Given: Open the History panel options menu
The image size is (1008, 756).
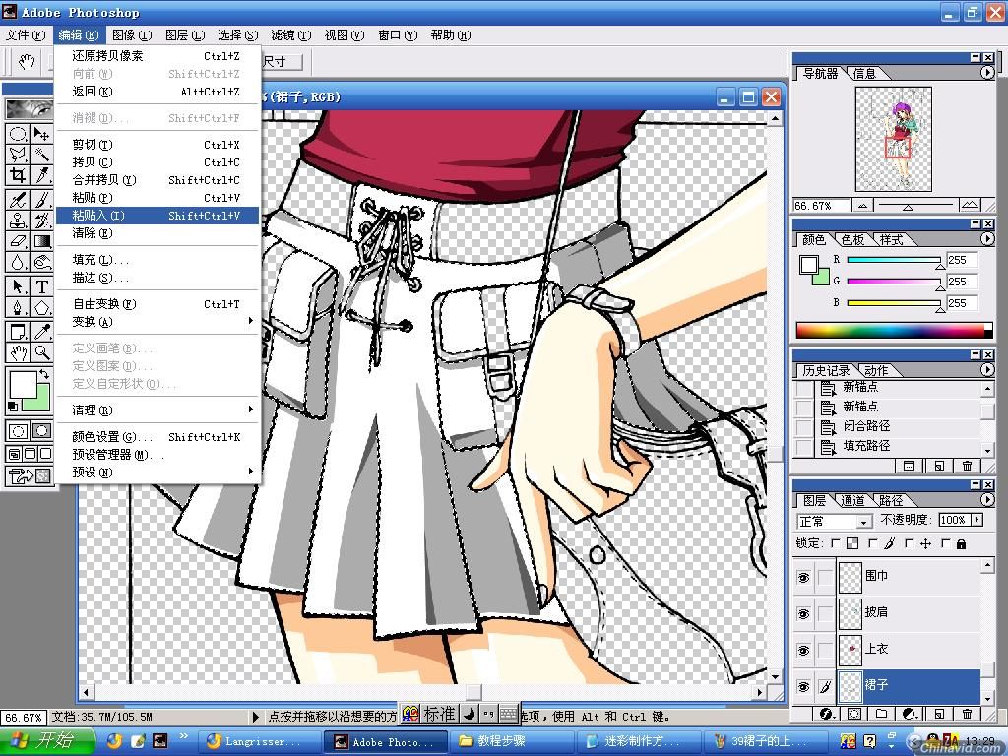Looking at the screenshot, I should [x=987, y=370].
